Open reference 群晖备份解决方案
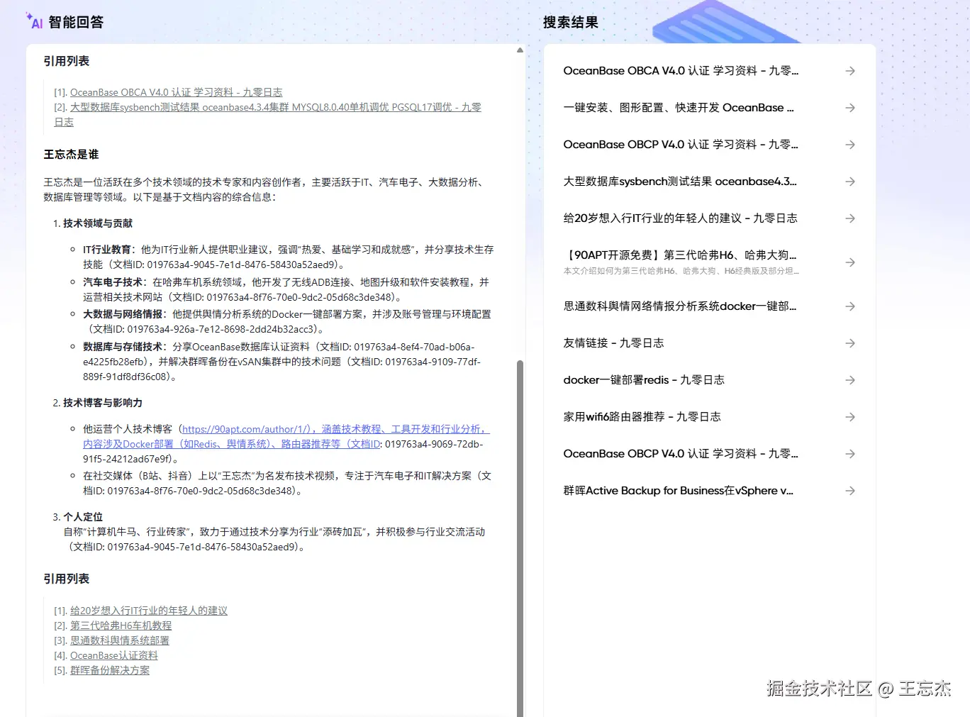Screen dimensions: 970x717 pyautogui.click(x=110, y=670)
